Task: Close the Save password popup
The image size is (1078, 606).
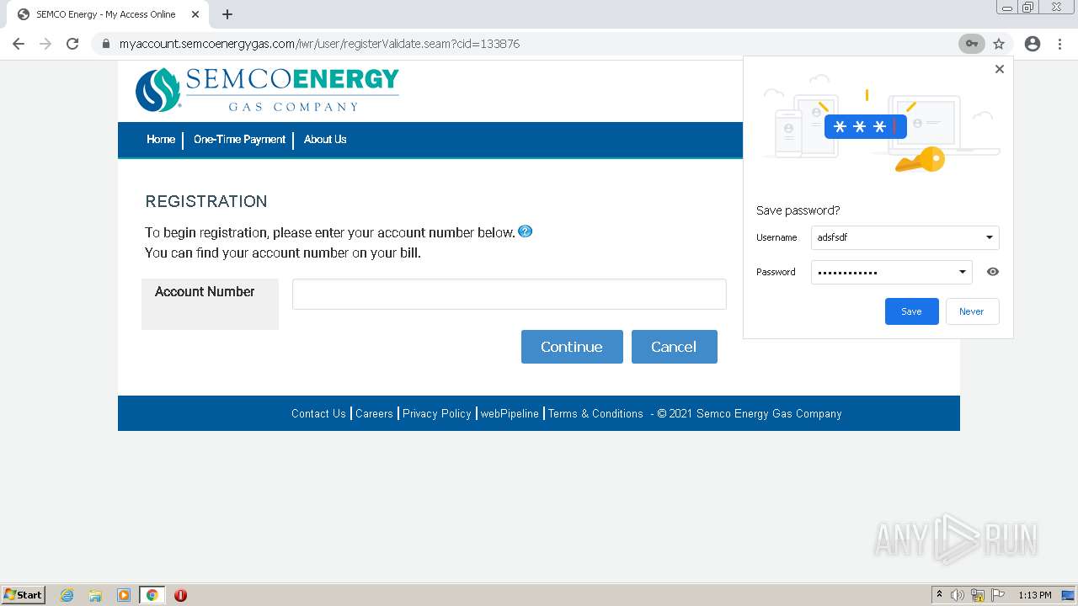Action: [x=1000, y=69]
